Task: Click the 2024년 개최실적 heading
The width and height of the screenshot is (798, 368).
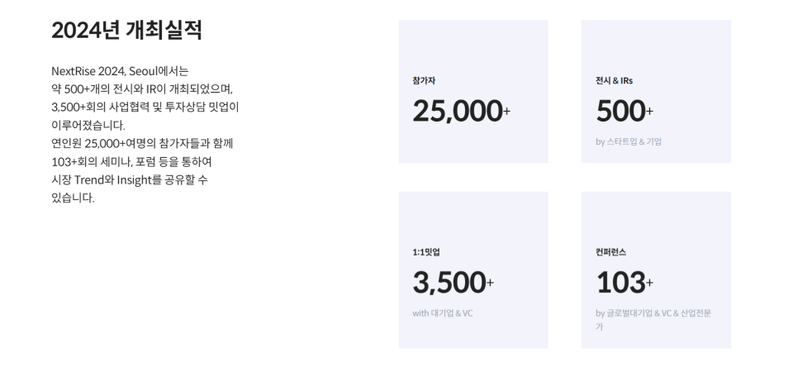Action: (x=126, y=30)
